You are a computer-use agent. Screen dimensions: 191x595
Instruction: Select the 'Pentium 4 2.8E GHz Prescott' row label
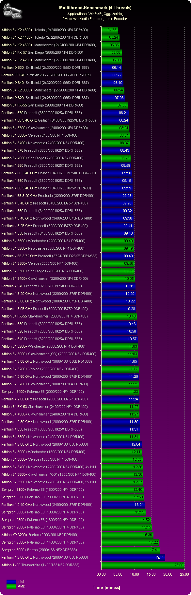[45, 399]
